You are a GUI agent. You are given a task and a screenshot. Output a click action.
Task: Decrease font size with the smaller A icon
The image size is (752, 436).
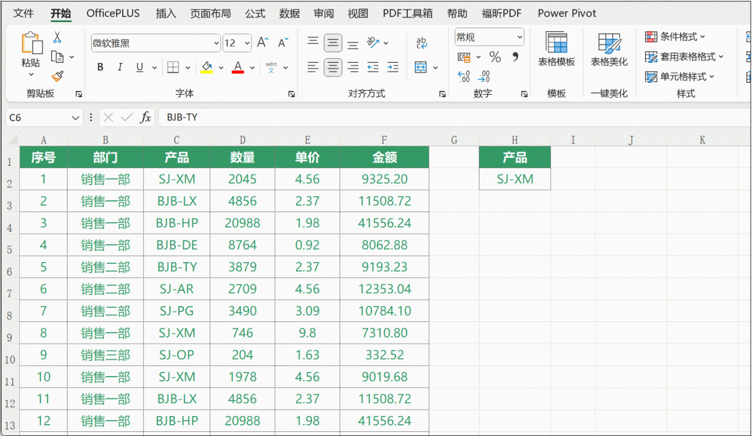click(283, 43)
